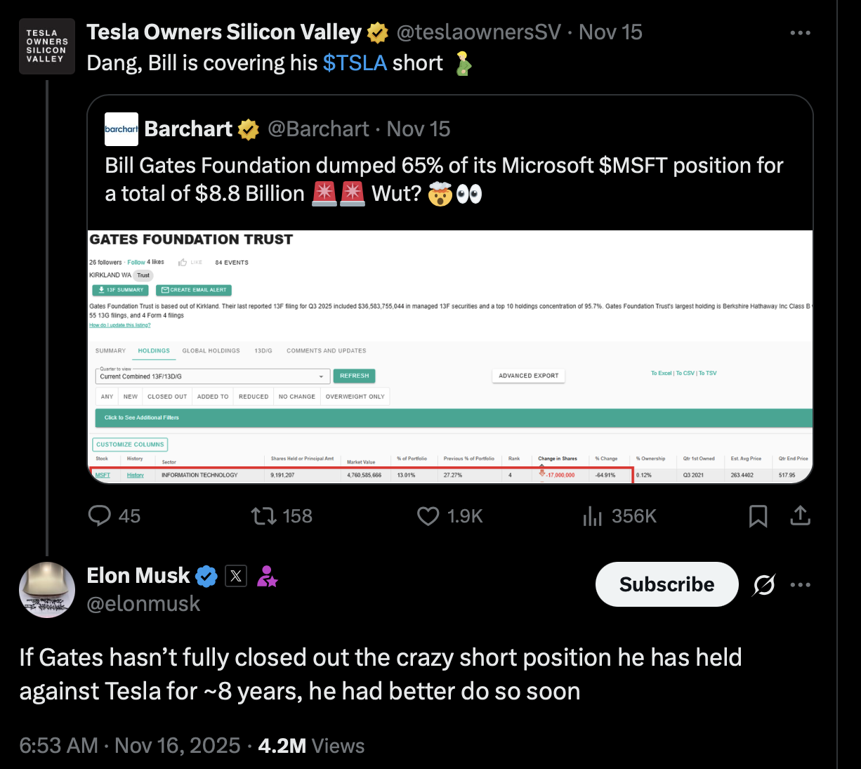
Task: Click the Elon Musk display name
Action: pos(138,576)
